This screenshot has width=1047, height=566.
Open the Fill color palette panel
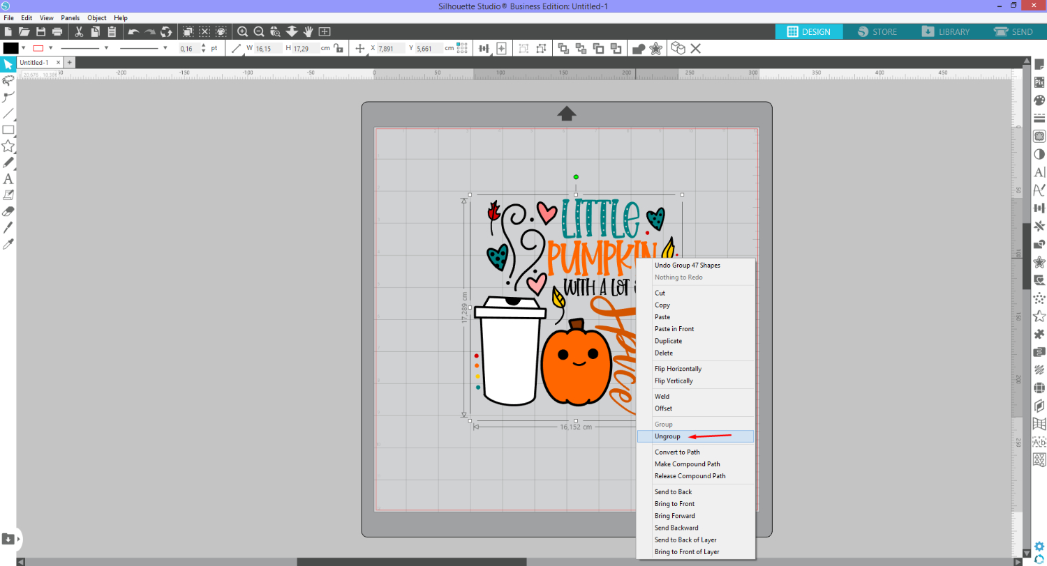[x=1039, y=100]
